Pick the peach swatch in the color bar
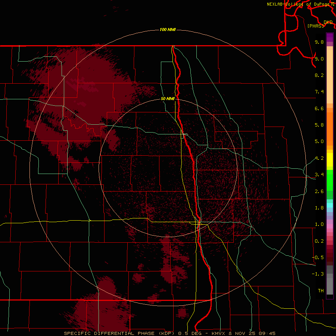The height and width of the screenshot is (336, 336). 330,77
